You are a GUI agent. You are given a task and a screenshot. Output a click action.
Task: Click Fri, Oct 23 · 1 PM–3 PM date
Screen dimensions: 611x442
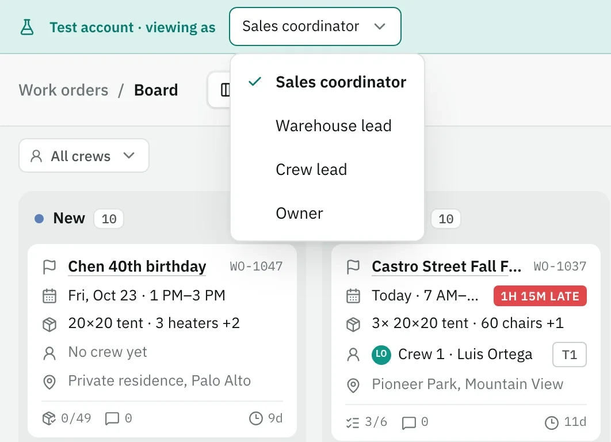pyautogui.click(x=147, y=295)
